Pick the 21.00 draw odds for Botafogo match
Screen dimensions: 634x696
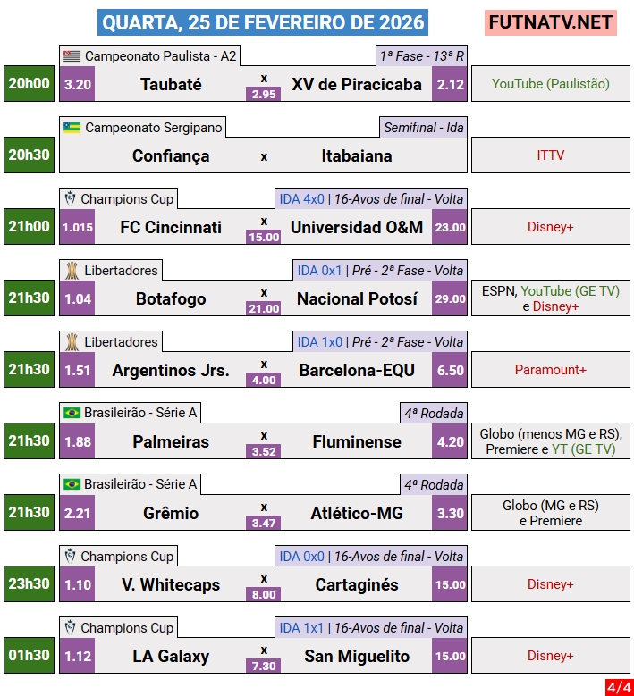264,308
